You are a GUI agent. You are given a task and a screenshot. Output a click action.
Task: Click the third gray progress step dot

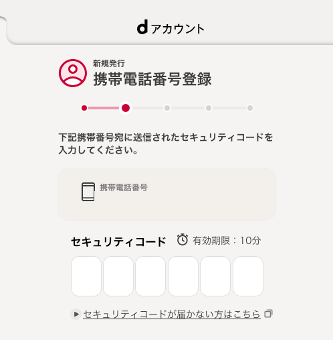167,108
